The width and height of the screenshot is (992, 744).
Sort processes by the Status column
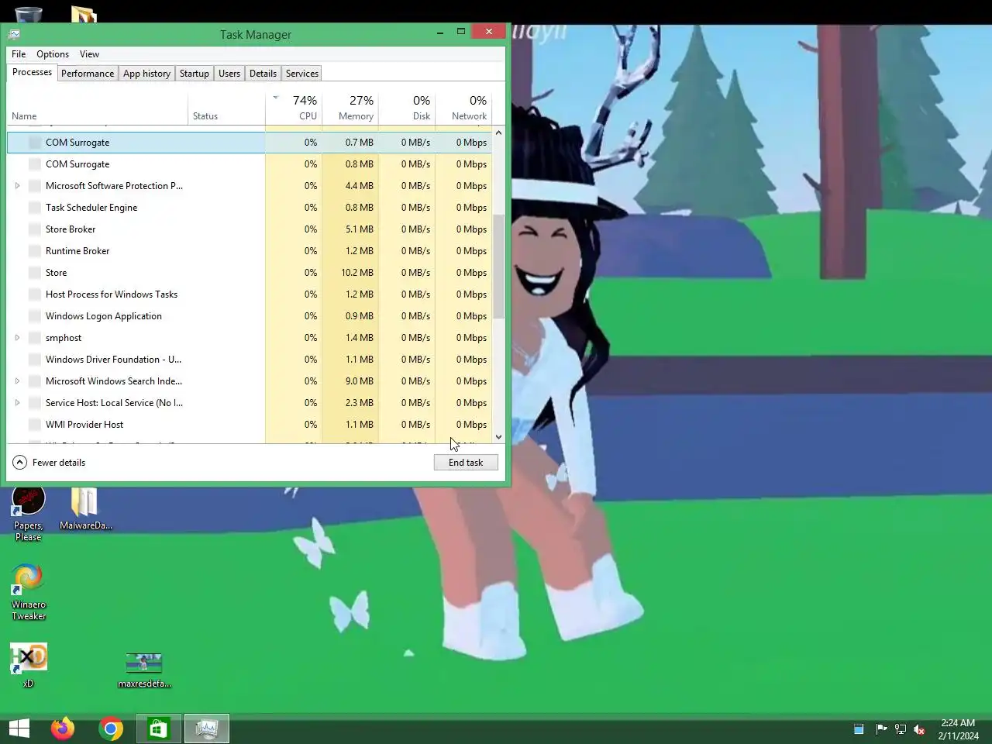click(x=226, y=108)
